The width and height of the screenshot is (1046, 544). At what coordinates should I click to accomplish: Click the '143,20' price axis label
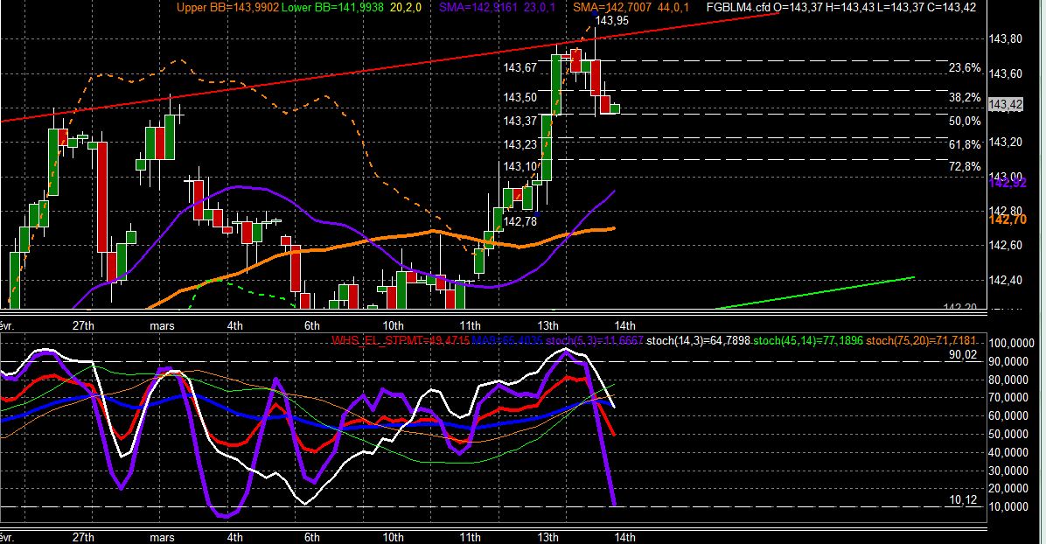pos(1005,143)
